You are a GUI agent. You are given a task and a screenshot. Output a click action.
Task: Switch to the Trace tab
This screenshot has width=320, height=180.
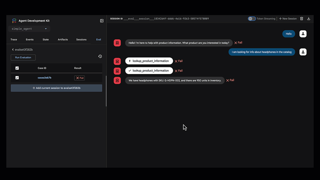[x=14, y=39]
